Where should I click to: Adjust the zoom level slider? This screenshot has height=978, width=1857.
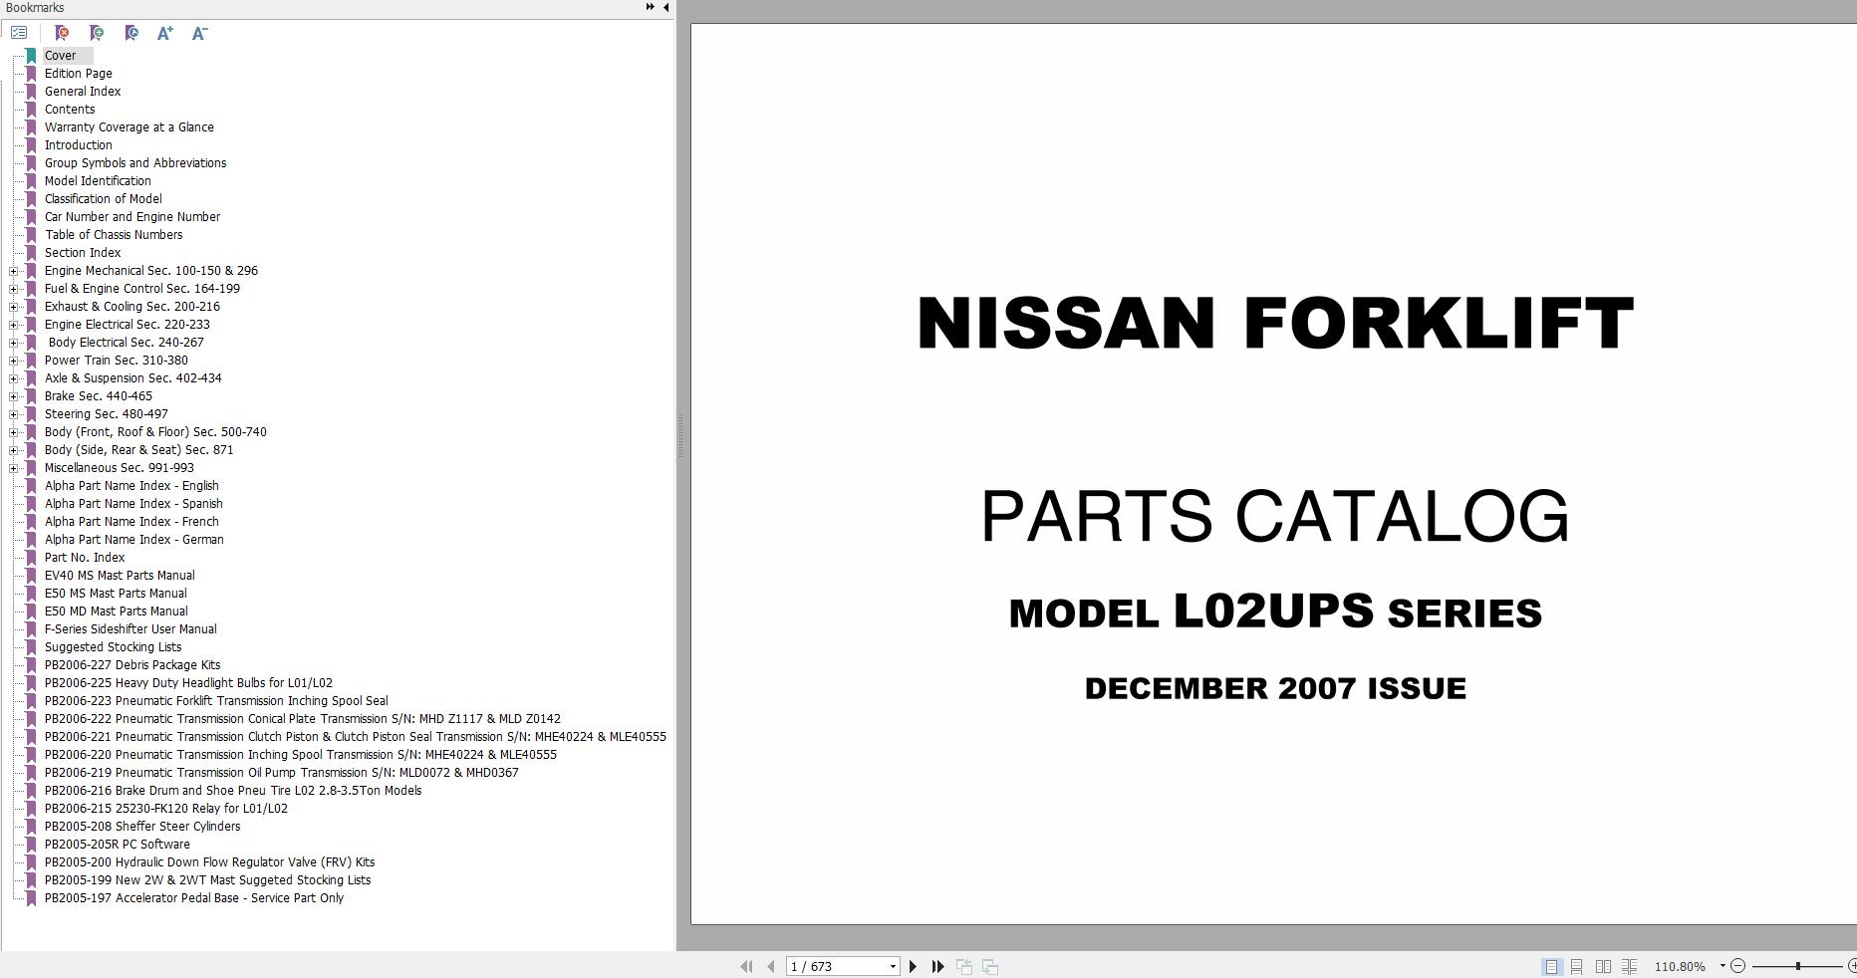[x=1798, y=966]
